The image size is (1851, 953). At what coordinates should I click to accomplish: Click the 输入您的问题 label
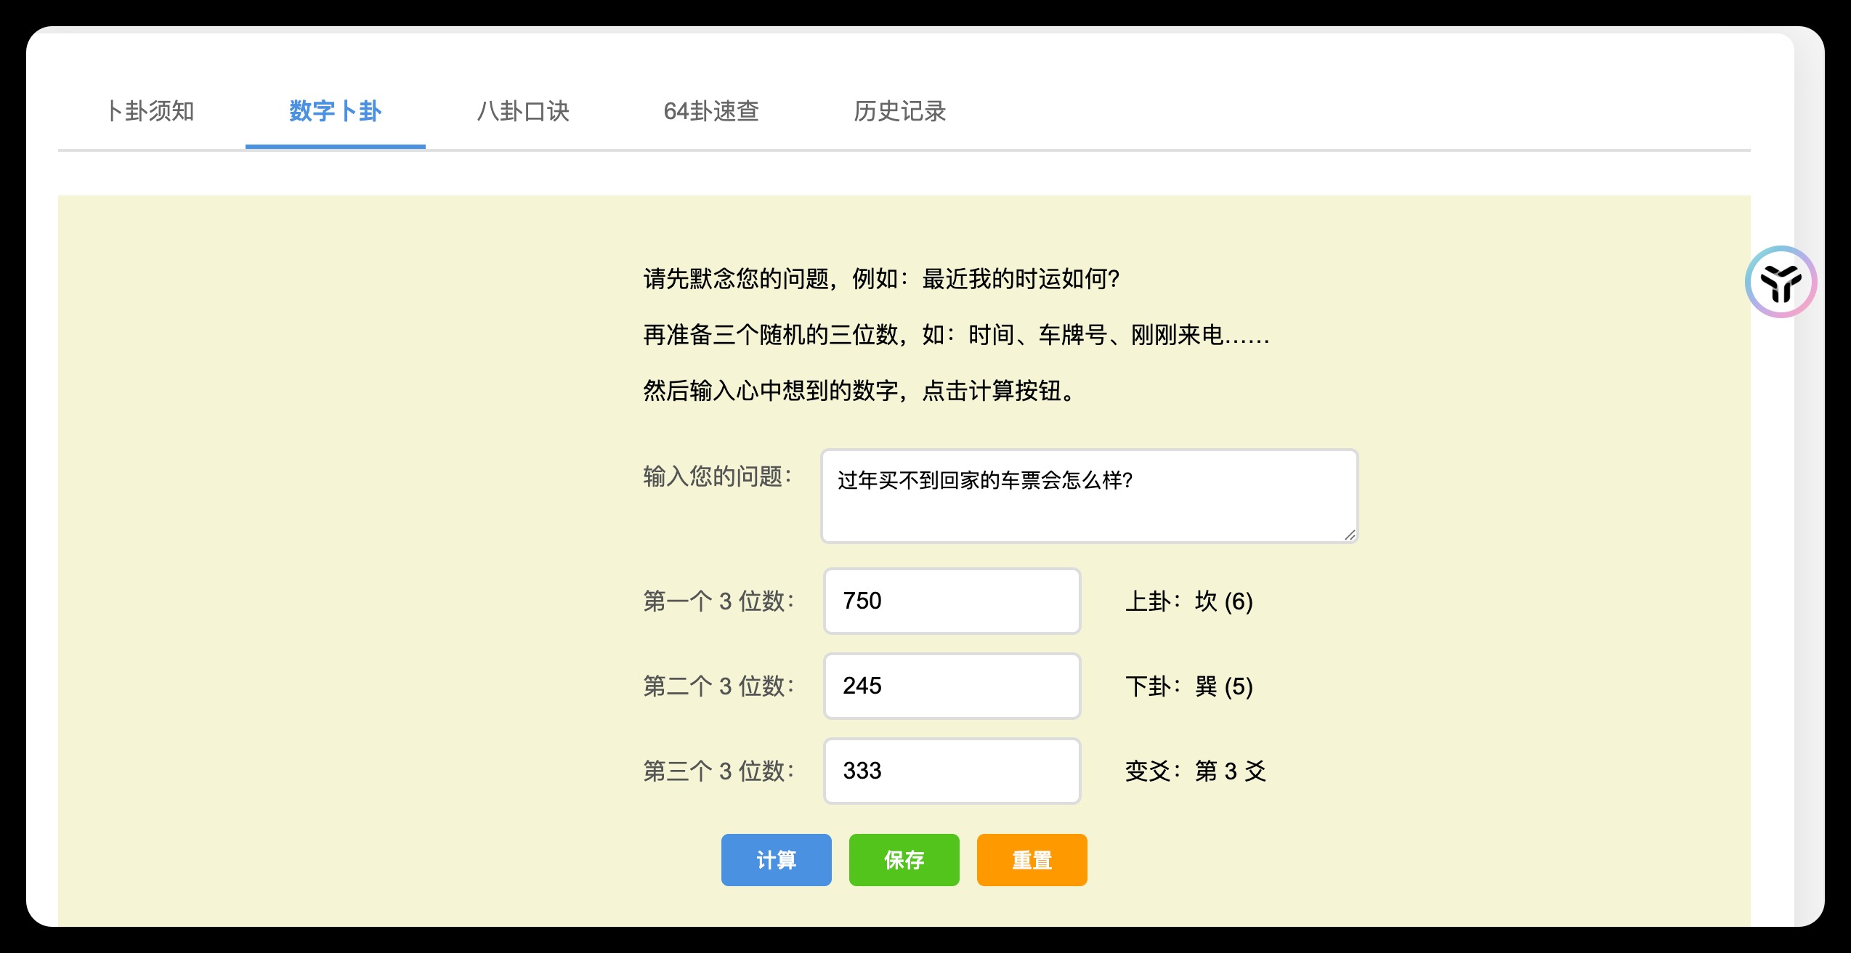click(x=718, y=476)
